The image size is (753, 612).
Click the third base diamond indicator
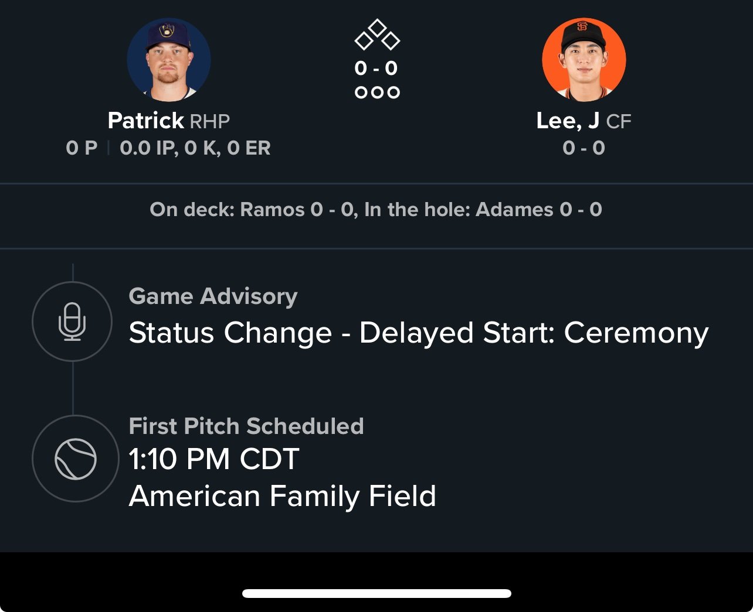click(x=364, y=41)
